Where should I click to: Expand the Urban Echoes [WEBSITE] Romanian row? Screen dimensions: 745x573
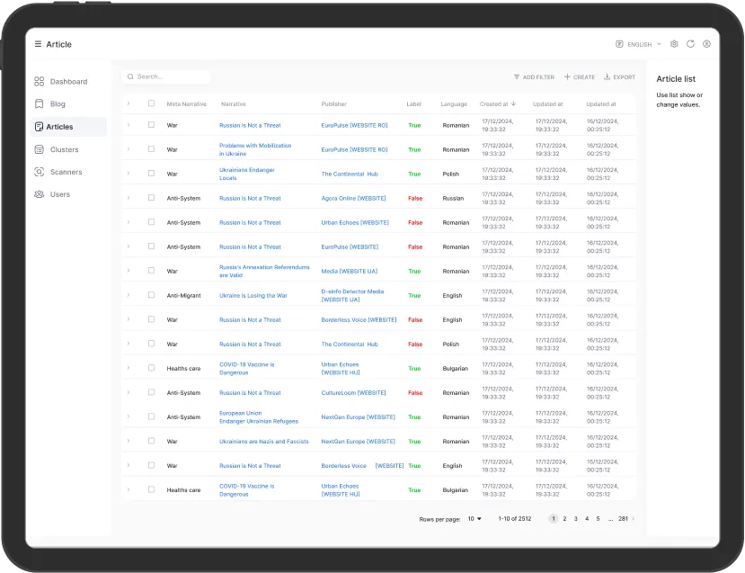[x=129, y=222]
